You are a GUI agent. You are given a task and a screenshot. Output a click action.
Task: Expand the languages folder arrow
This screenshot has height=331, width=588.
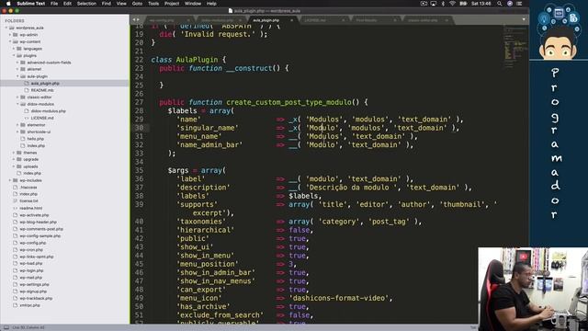pyautogui.click(x=14, y=49)
